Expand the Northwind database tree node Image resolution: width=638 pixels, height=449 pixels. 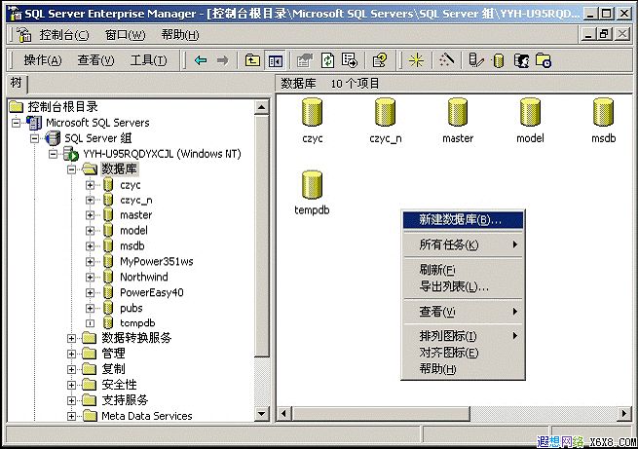click(x=90, y=277)
